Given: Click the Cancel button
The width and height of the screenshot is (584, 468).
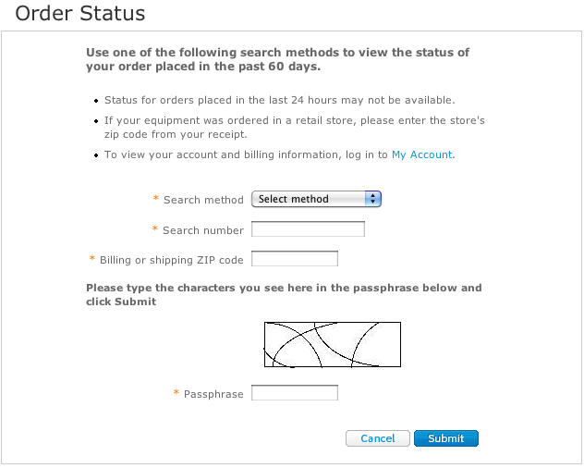Looking at the screenshot, I should 378,438.
